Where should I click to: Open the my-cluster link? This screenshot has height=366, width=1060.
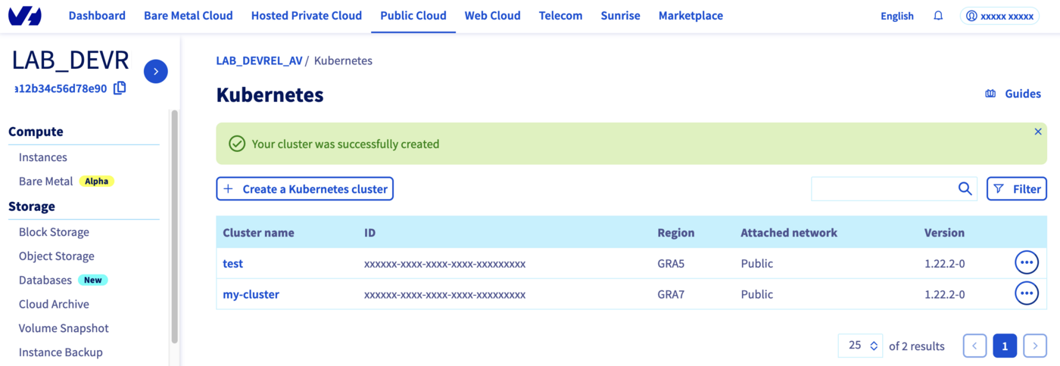click(x=251, y=294)
